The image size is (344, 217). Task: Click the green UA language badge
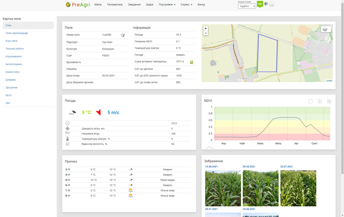point(260,4)
